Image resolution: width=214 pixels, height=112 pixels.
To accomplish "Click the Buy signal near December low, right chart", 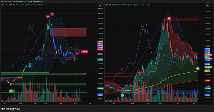I will (x=123, y=95).
